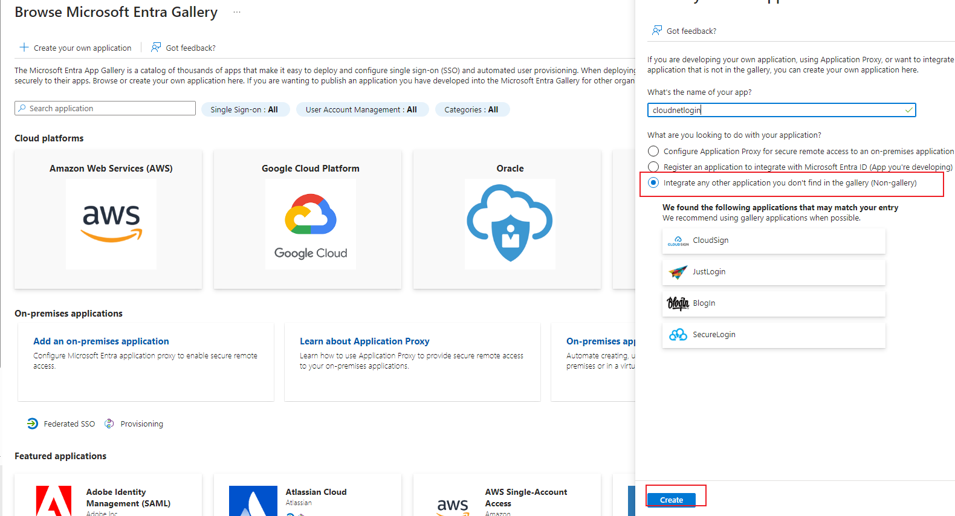Open the Oracle cloud shield logo tile
The width and height of the screenshot is (955, 516).
[510, 224]
